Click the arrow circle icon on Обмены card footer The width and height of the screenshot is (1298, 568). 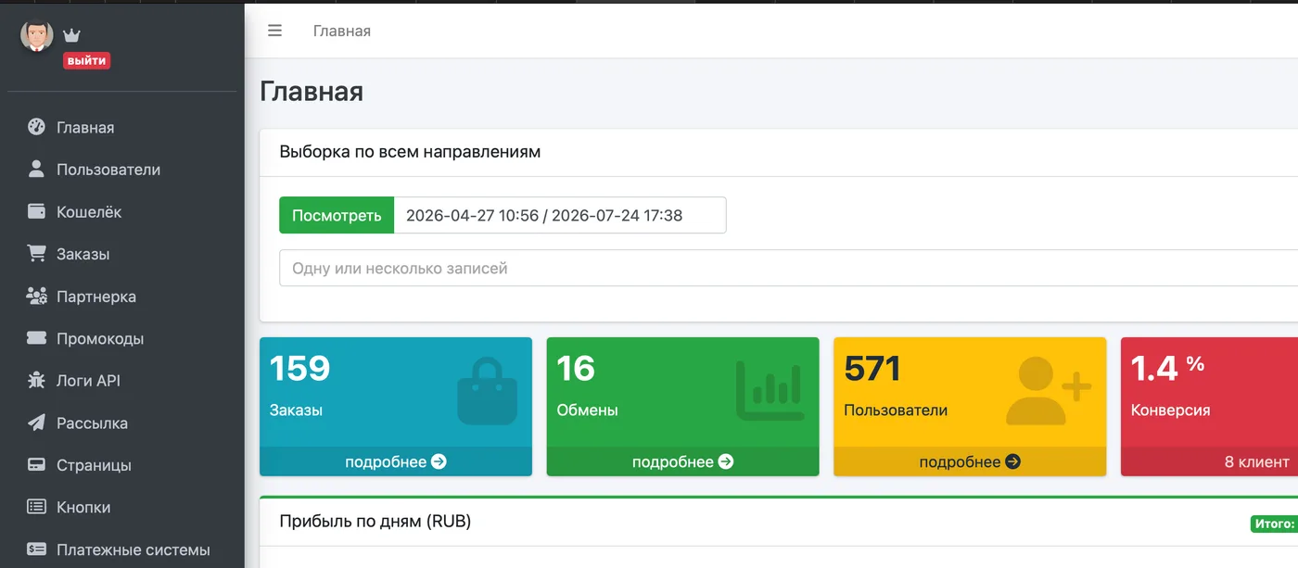[x=726, y=461]
